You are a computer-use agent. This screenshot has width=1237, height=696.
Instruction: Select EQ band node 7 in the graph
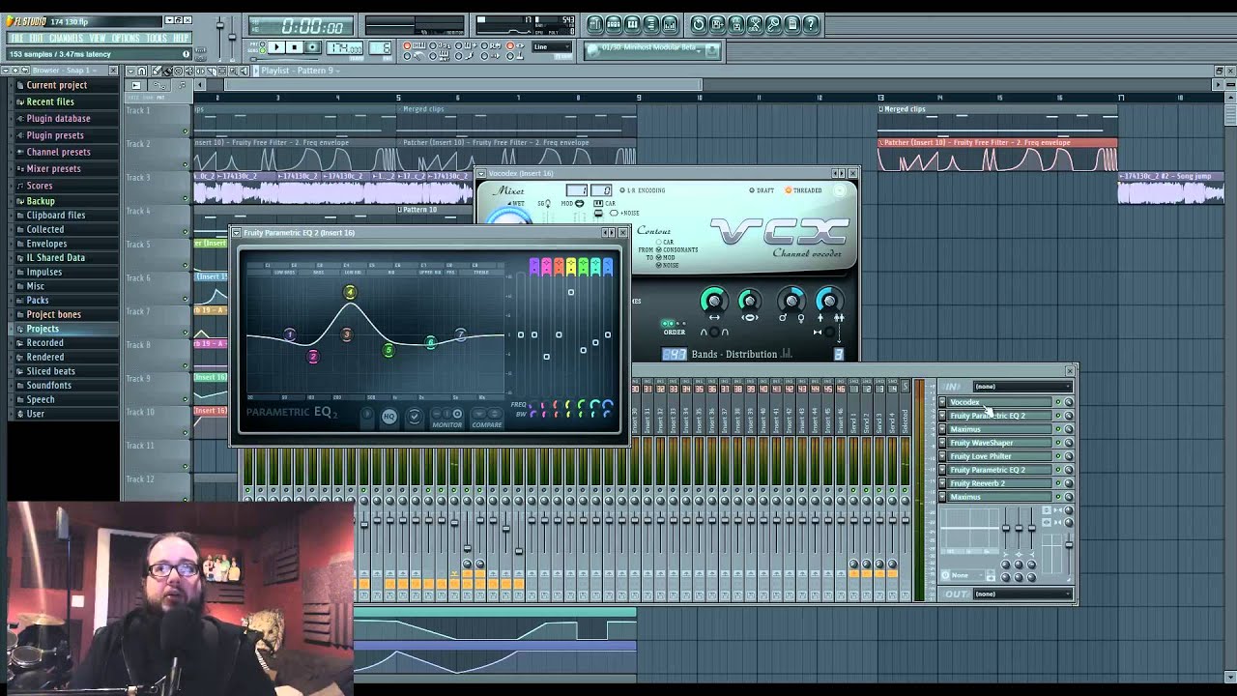click(460, 334)
